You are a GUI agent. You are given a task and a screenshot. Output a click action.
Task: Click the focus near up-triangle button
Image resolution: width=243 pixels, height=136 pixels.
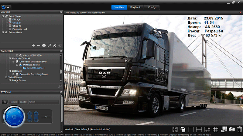click(36, 114)
